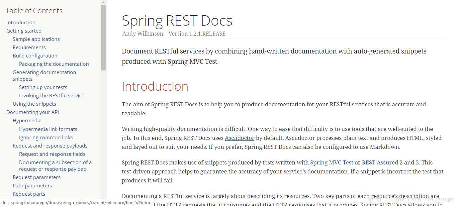458x206 pixels.
Task: Select Using the snippets entry
Action: (x=34, y=104)
